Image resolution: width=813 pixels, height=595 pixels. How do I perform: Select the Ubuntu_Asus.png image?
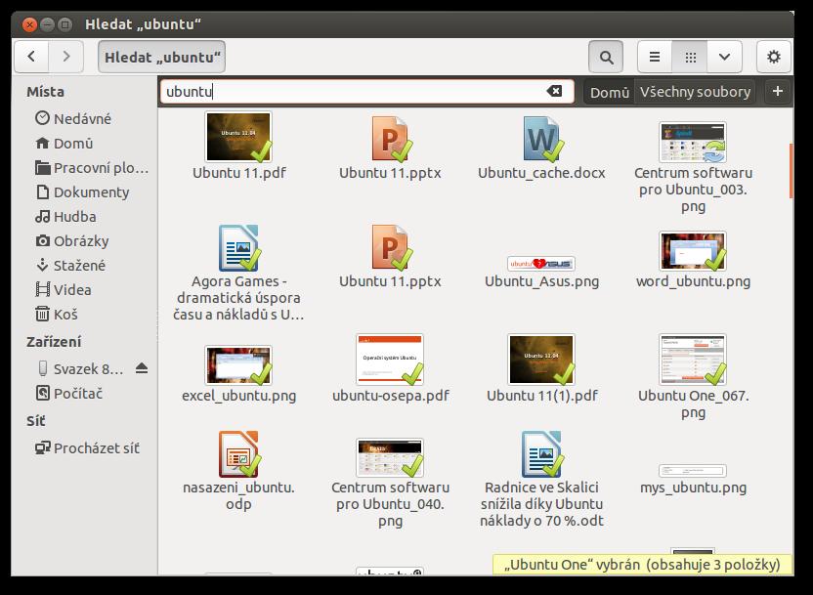[541, 272]
